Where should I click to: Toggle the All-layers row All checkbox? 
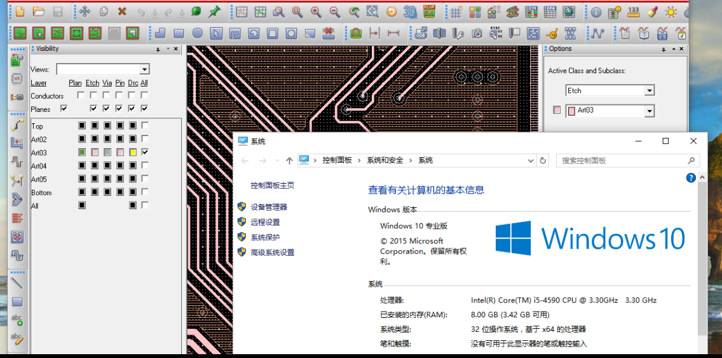pos(145,205)
